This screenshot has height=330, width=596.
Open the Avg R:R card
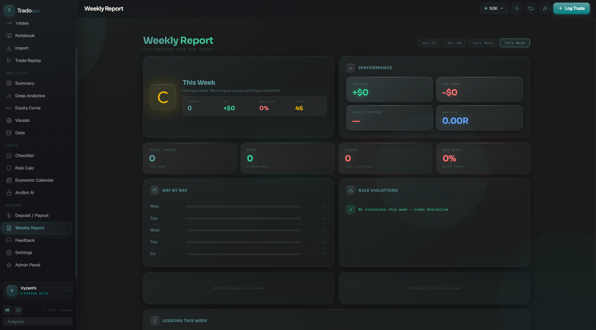click(479, 118)
